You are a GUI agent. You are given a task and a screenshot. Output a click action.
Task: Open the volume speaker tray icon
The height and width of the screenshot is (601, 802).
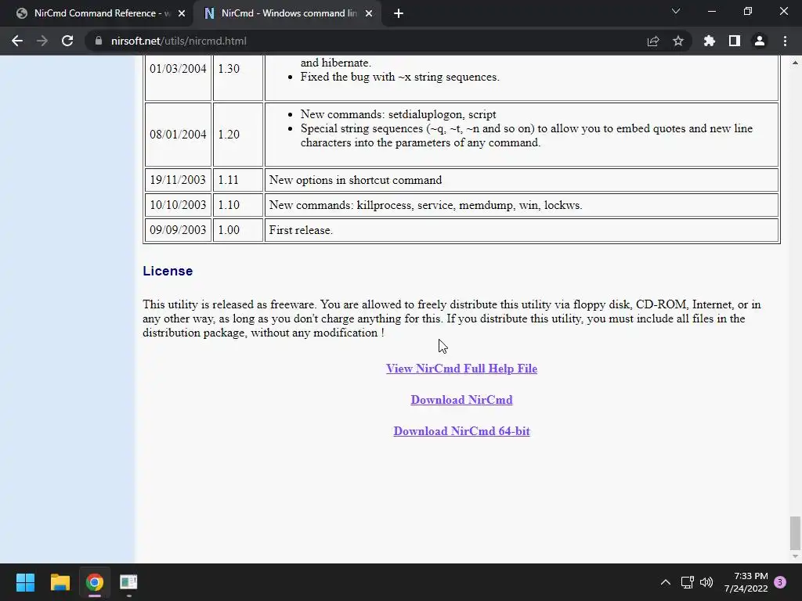click(x=706, y=582)
